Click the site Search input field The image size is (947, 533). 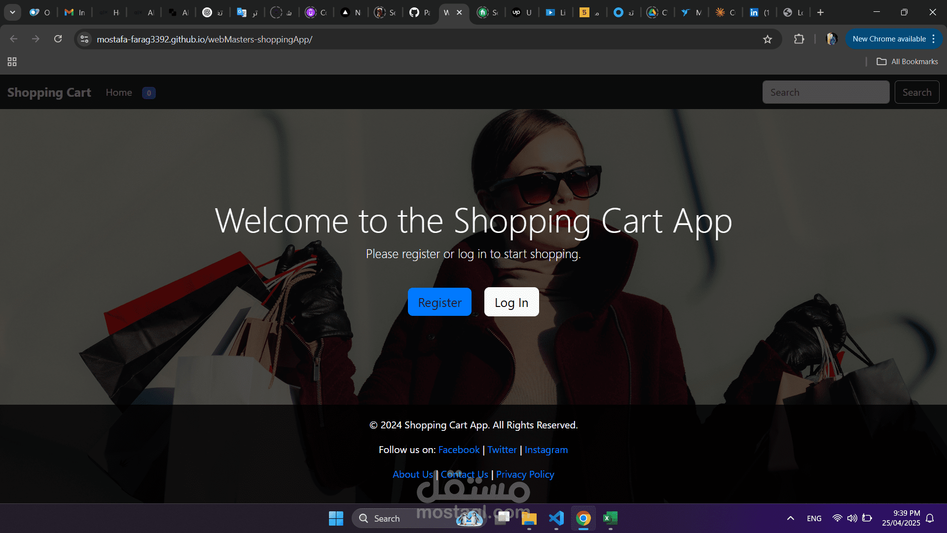(826, 92)
